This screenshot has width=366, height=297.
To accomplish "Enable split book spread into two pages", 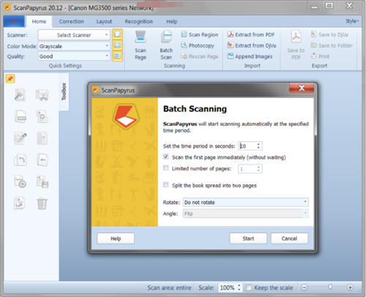I will pos(166,185).
